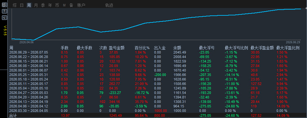Click the trade count 102
Screen dimensions: 307x118
point(102,102)
